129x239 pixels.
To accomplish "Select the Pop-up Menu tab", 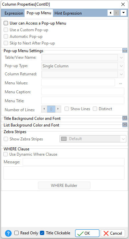I will (x=39, y=13).
